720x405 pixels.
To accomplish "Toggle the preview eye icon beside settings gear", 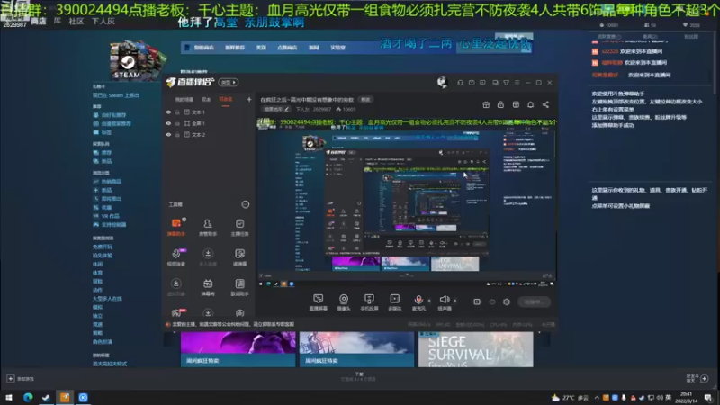I will click(x=492, y=301).
